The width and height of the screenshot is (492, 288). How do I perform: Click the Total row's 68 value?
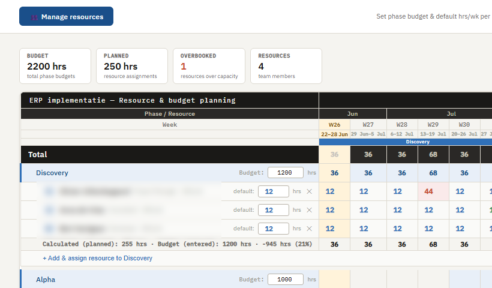[433, 154]
